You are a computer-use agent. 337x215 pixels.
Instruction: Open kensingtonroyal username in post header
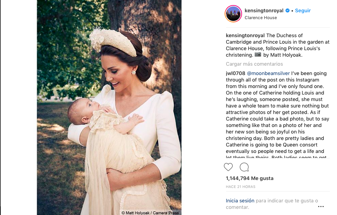264,10
